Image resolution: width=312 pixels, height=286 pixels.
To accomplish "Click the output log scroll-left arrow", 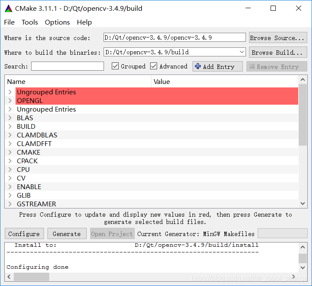I will point(9,277).
